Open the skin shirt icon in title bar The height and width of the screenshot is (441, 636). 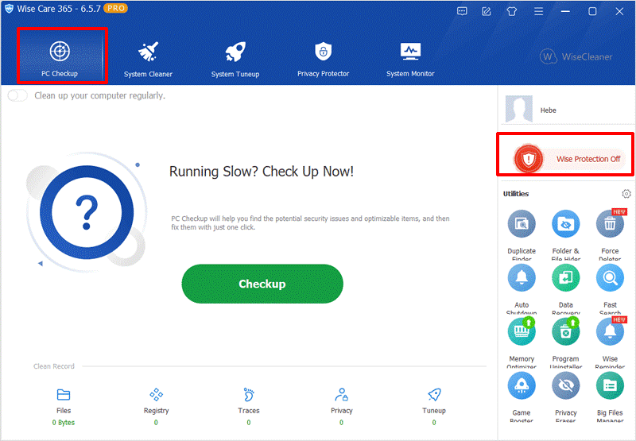(x=512, y=11)
